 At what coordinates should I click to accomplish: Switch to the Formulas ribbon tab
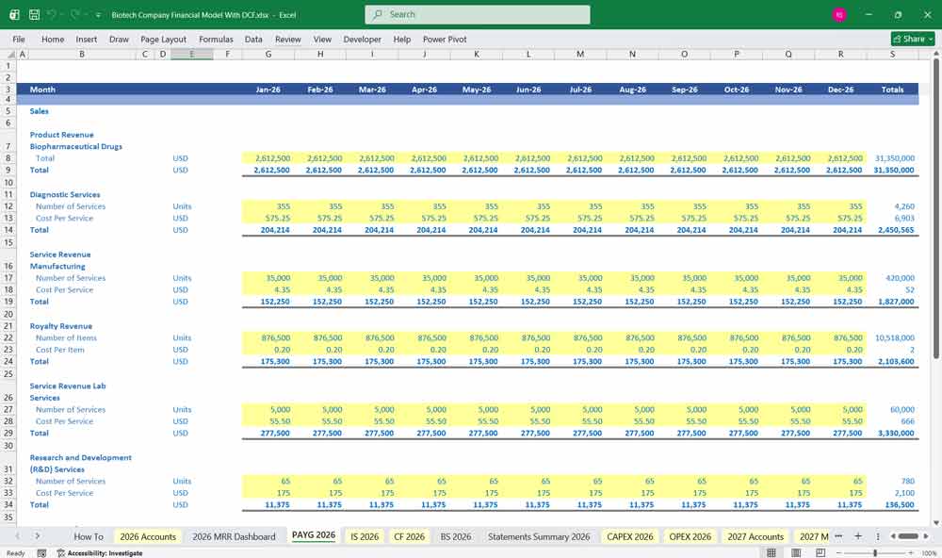click(216, 39)
